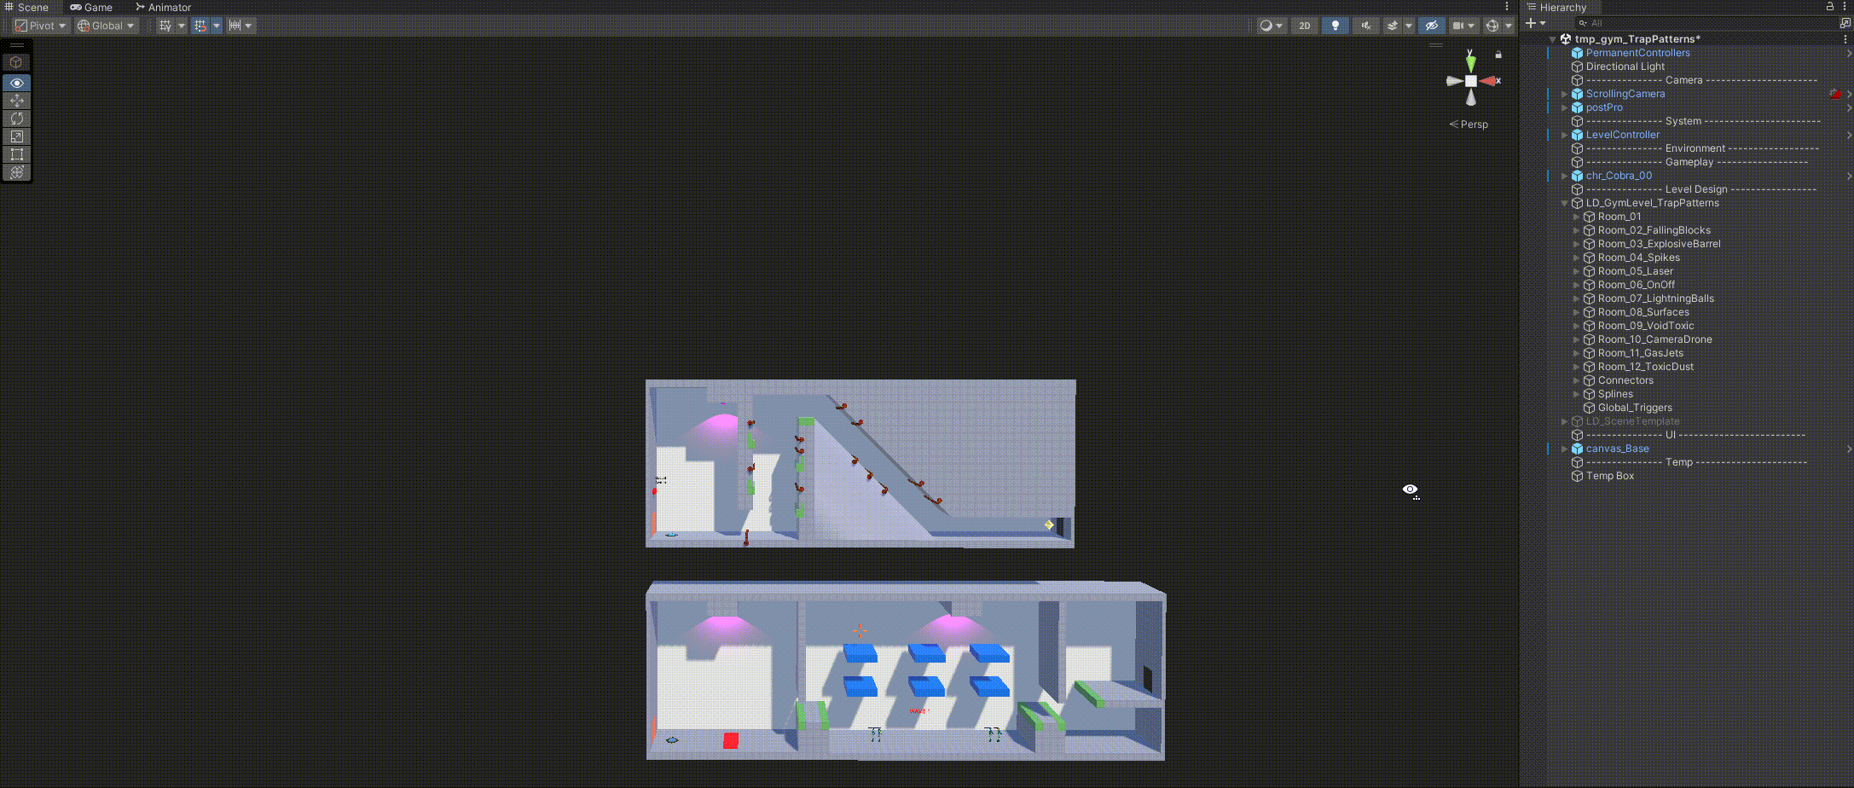Click the Hierarchy panel lock icon
The image size is (1854, 788).
1830,7
